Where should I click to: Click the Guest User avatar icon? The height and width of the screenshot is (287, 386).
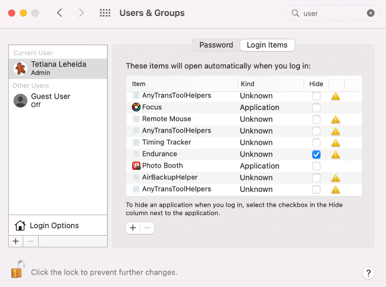(20, 100)
